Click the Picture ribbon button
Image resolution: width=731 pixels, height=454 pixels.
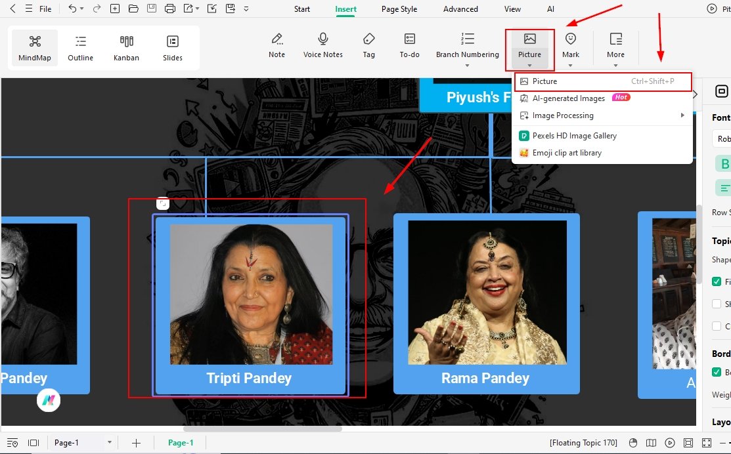[x=529, y=49]
